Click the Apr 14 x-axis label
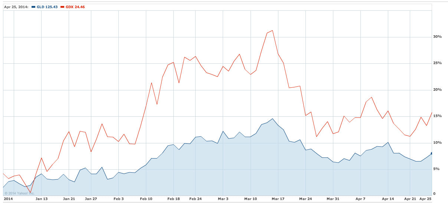The height and width of the screenshot is (203, 448). 388,199
